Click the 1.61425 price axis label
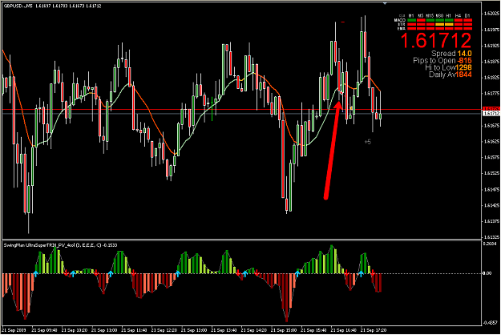501x335 pixels. click(x=491, y=205)
